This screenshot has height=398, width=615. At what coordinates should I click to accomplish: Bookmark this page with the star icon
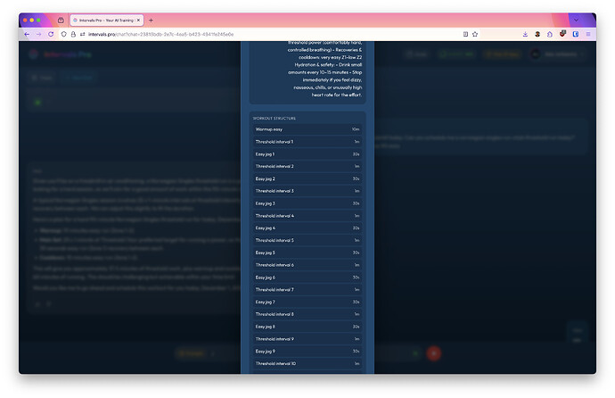tap(475, 34)
